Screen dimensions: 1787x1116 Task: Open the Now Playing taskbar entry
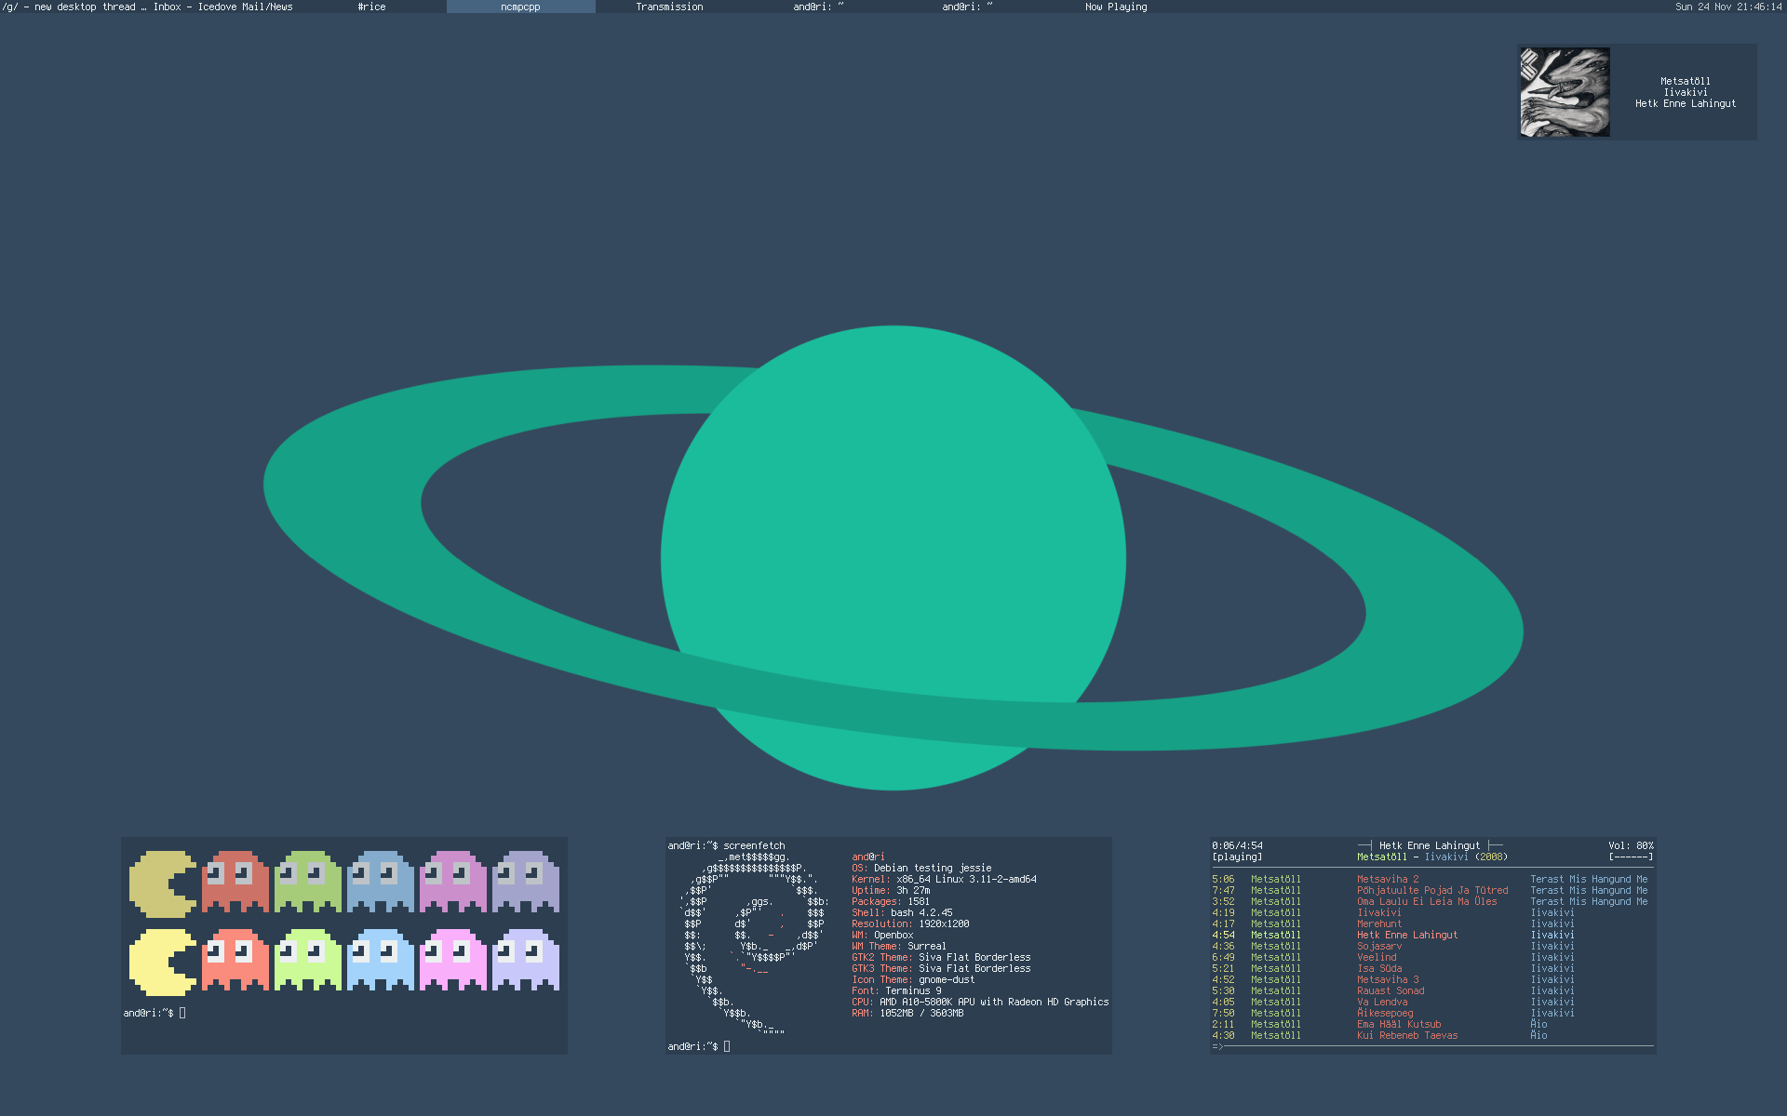(x=1116, y=7)
